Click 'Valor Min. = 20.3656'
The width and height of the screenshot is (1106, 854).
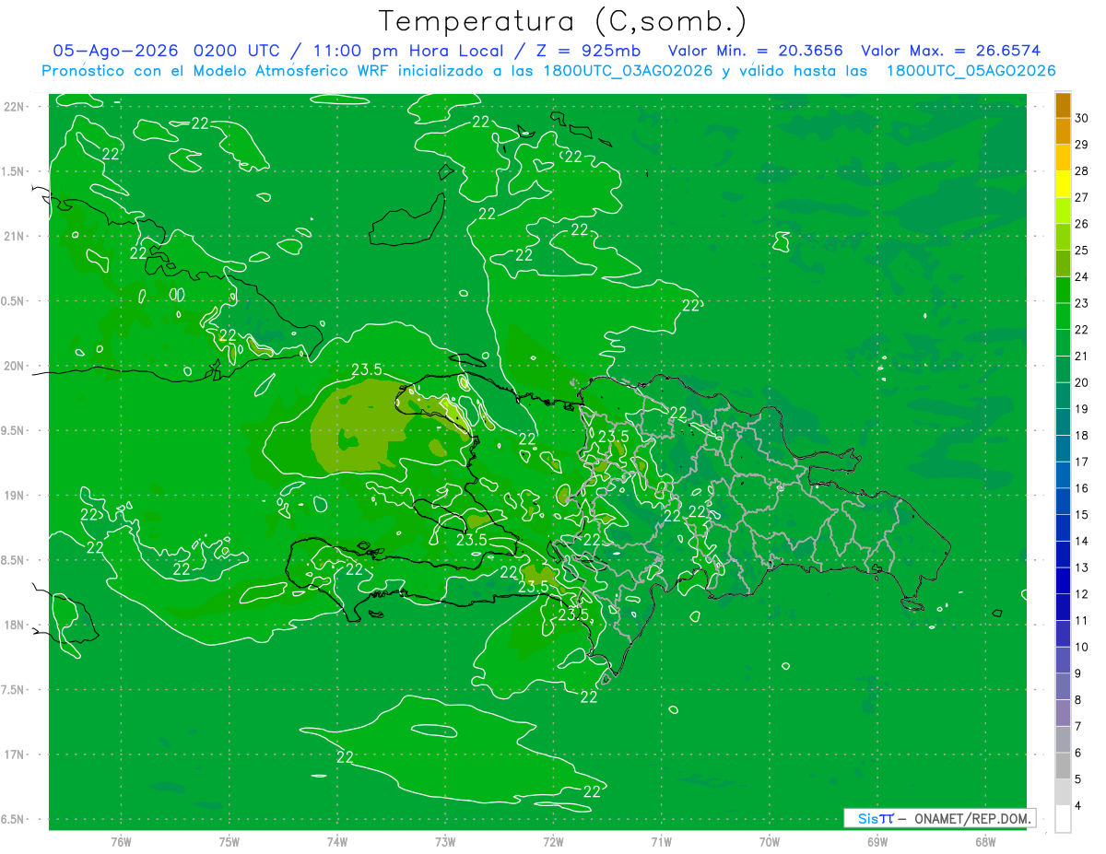coord(755,51)
